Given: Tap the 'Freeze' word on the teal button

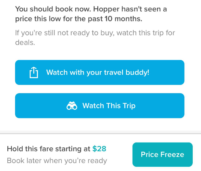Looking at the screenshot, I should coord(173,154).
